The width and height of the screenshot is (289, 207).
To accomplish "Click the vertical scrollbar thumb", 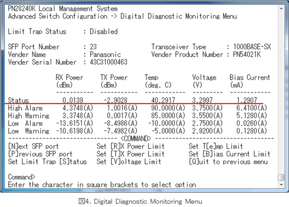I will (x=281, y=178).
